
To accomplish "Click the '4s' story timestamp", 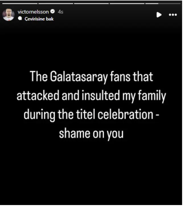I will point(60,12).
